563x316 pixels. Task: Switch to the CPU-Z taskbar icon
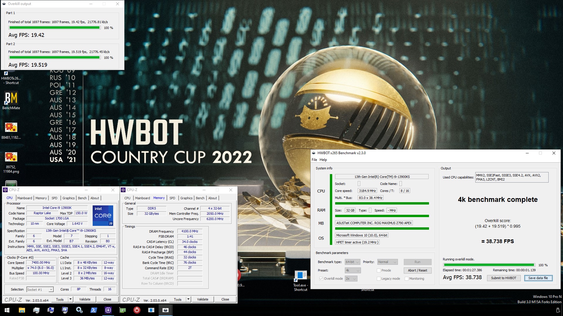(108, 310)
